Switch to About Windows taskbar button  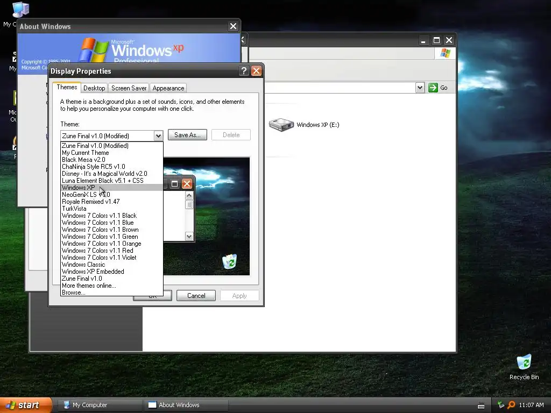pyautogui.click(x=186, y=405)
